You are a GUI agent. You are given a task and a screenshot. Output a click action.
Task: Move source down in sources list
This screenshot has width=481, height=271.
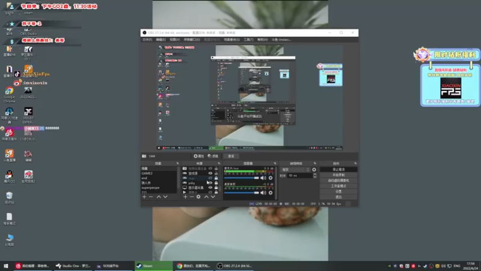(x=213, y=197)
